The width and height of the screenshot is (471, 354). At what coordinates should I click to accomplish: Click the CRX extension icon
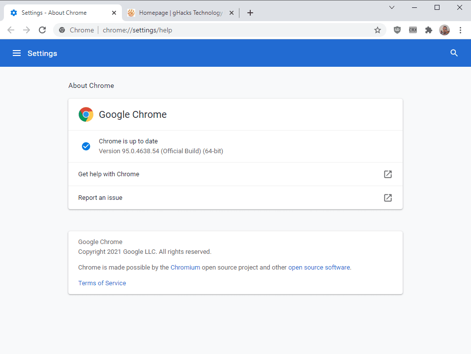click(412, 30)
